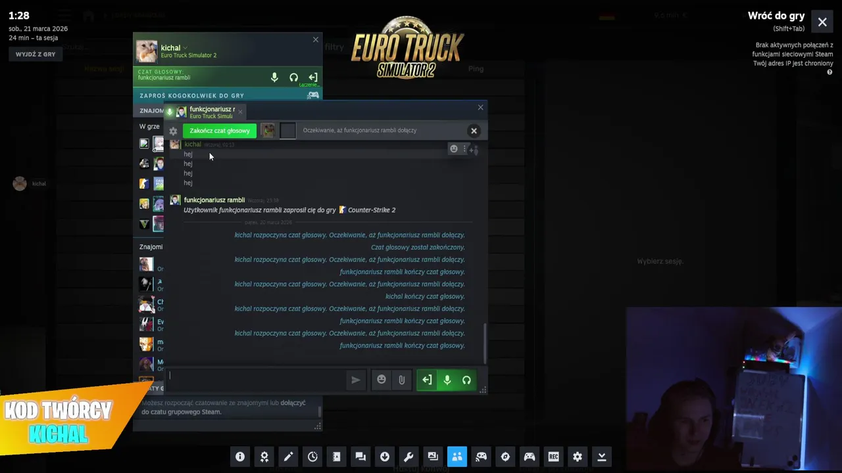The height and width of the screenshot is (473, 842).
Task: Collapse the Znajomi friends group
Action: pyautogui.click(x=151, y=247)
